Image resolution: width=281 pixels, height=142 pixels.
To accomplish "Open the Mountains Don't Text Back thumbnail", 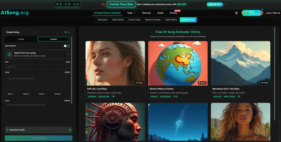I will click(241, 63).
